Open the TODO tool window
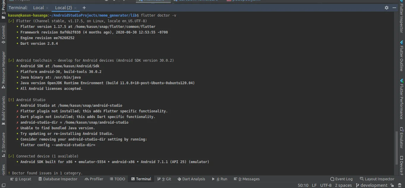Screen dimensions: 405x188 pyautogui.click(x=117, y=179)
